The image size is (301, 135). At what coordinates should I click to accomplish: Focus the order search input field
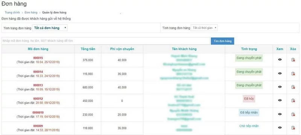(106, 41)
